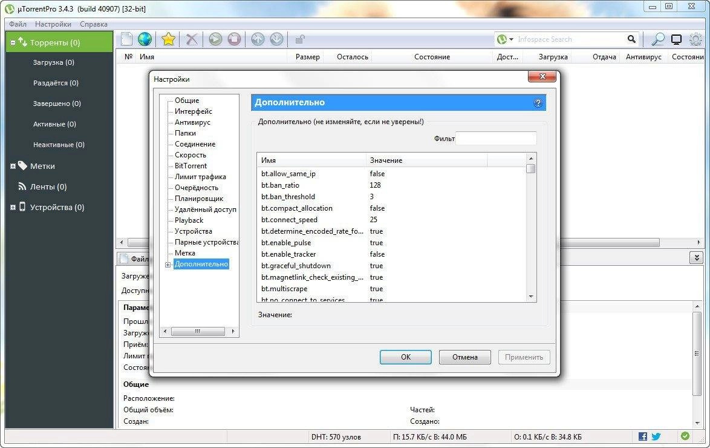
Task: Click the unlock padlock toolbar icon
Action: (299, 39)
